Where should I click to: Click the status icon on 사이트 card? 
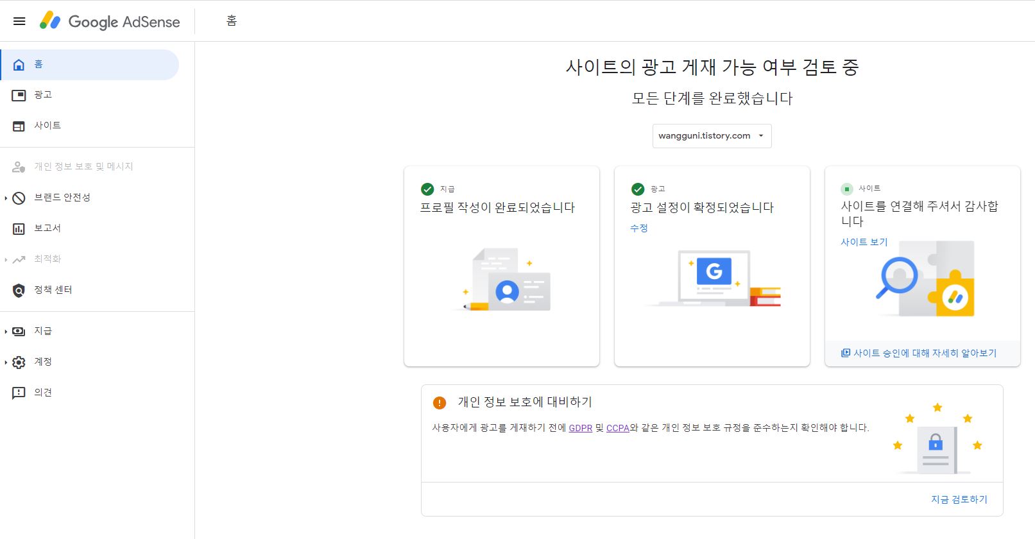click(847, 189)
